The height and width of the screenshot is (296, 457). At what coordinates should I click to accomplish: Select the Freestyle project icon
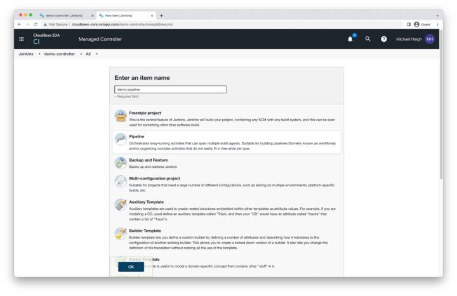(121, 116)
